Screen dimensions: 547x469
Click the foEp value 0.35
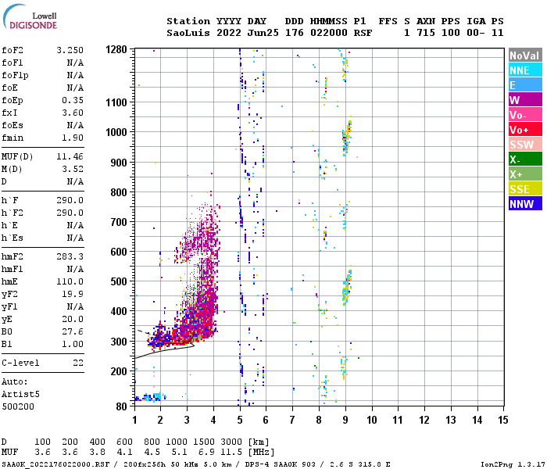click(x=73, y=101)
